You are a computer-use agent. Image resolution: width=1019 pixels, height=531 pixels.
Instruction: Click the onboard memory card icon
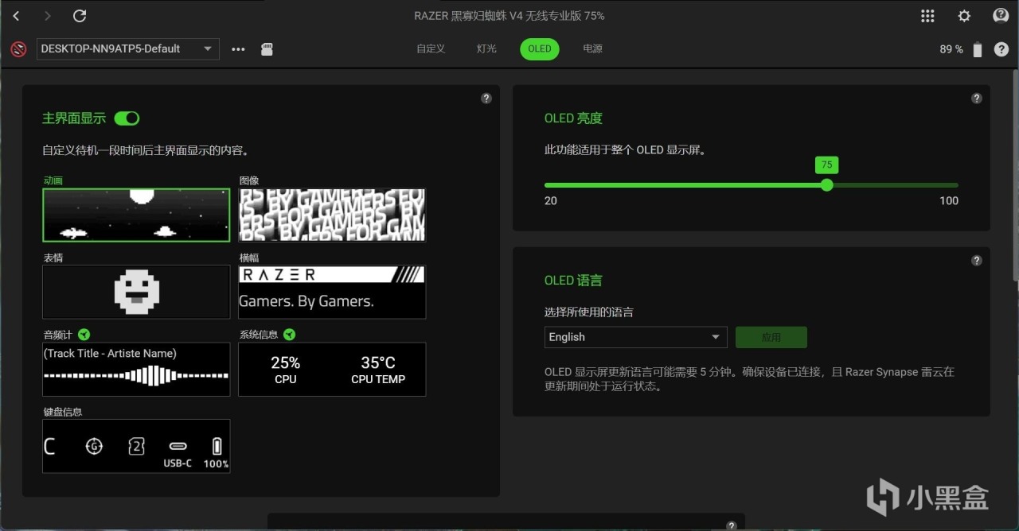267,49
